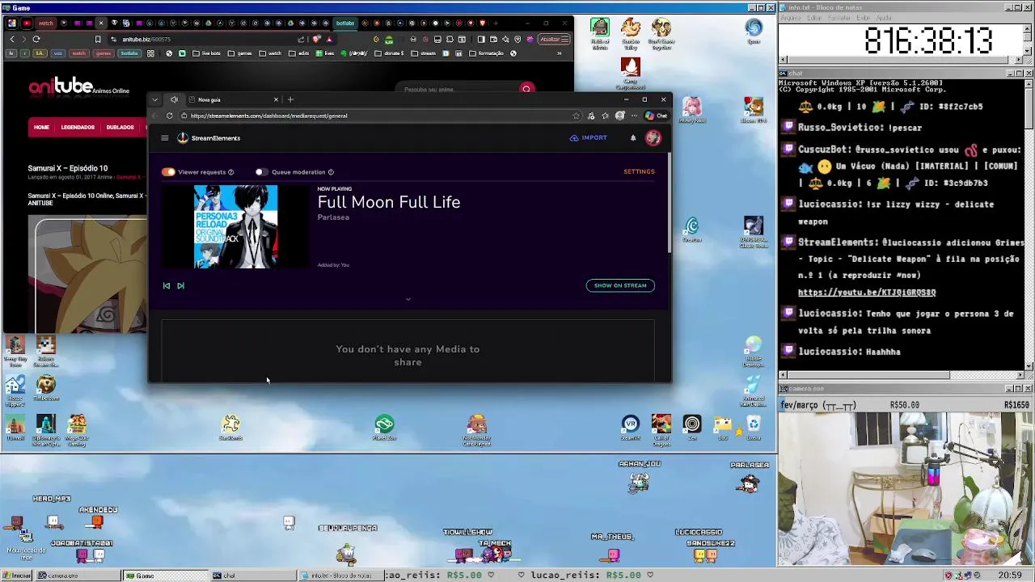Click the Iniciar start button
This screenshot has width=1035, height=582.
[x=16, y=576]
